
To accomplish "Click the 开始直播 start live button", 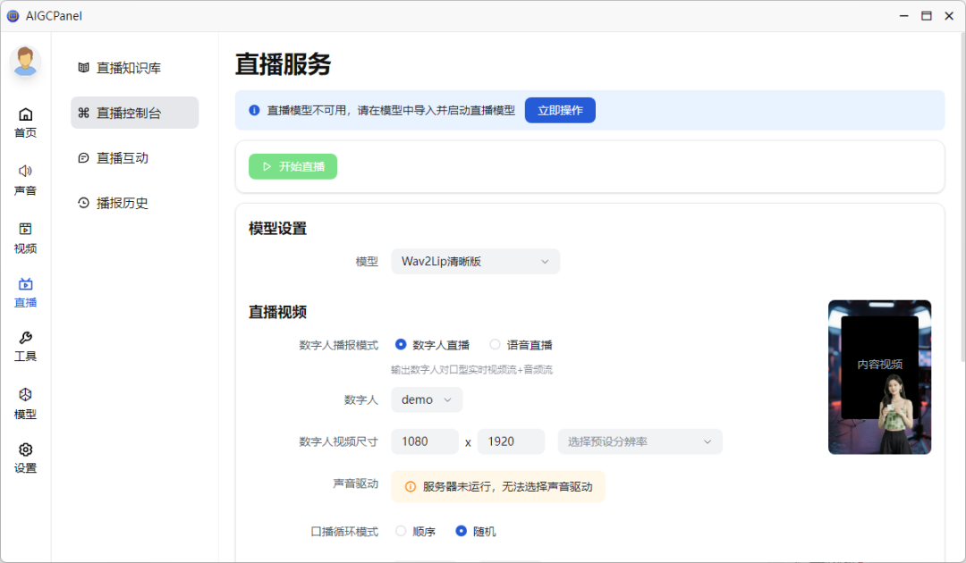I will [292, 166].
